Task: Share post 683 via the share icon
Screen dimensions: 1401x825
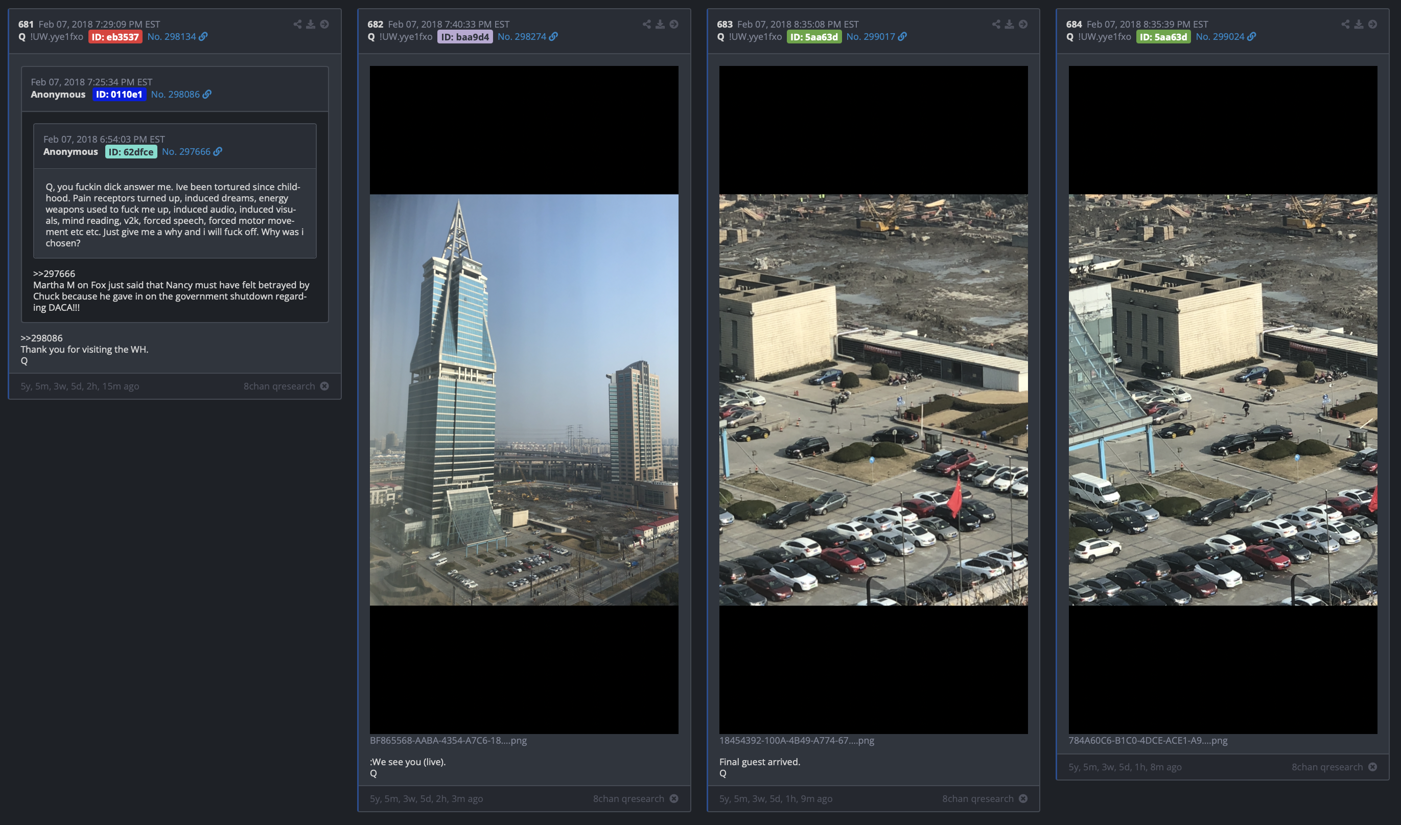Action: [996, 24]
